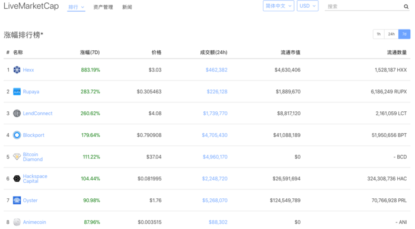Open the LendConnect coin link
This screenshot has width=415, height=229.
coord(37,113)
